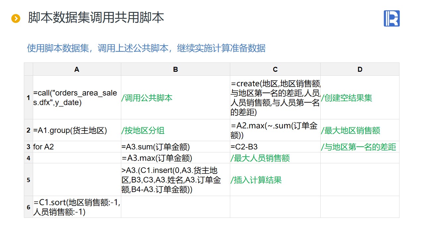Click the blue subtitle about 使用脚本数据集
This screenshot has width=424, height=238.
146,48
